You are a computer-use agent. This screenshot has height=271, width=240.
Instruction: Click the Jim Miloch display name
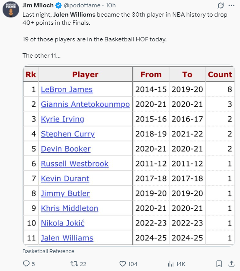click(x=38, y=5)
